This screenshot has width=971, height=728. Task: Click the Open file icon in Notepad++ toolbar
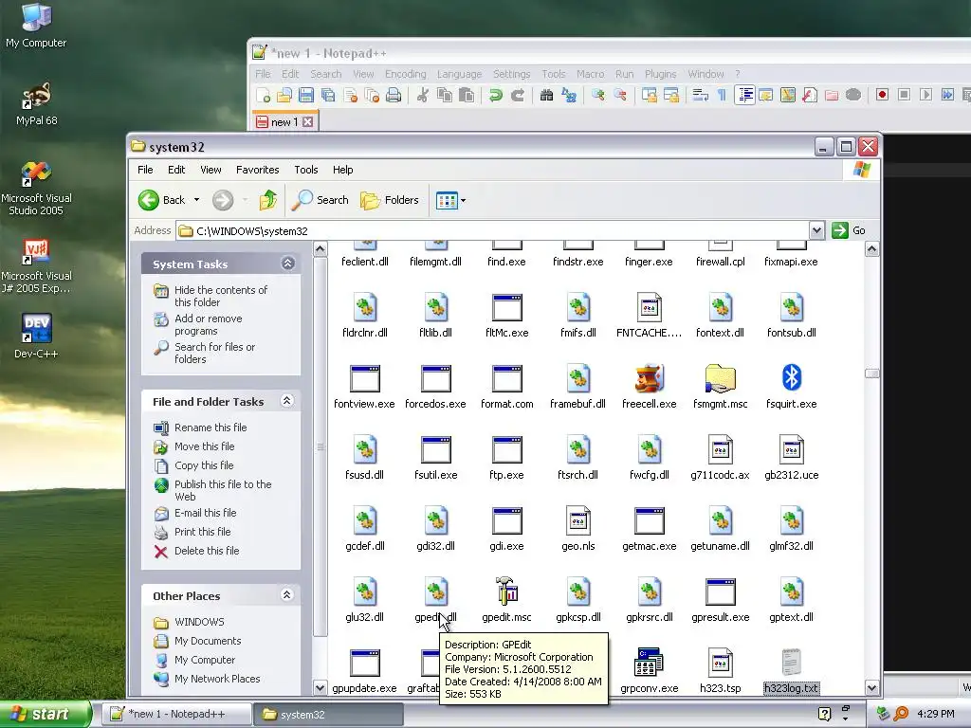click(284, 96)
